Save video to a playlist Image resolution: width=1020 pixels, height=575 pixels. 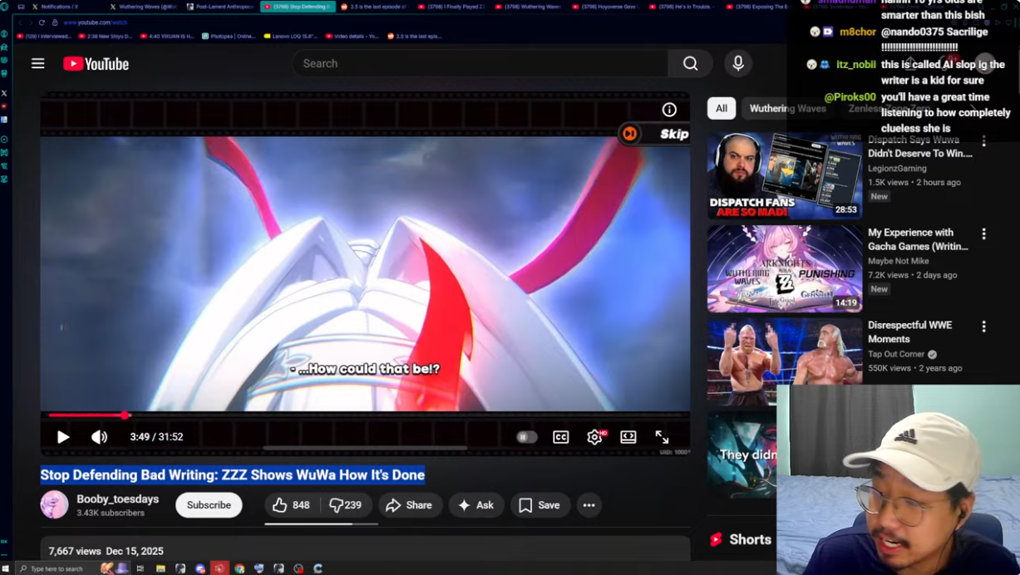click(x=540, y=505)
